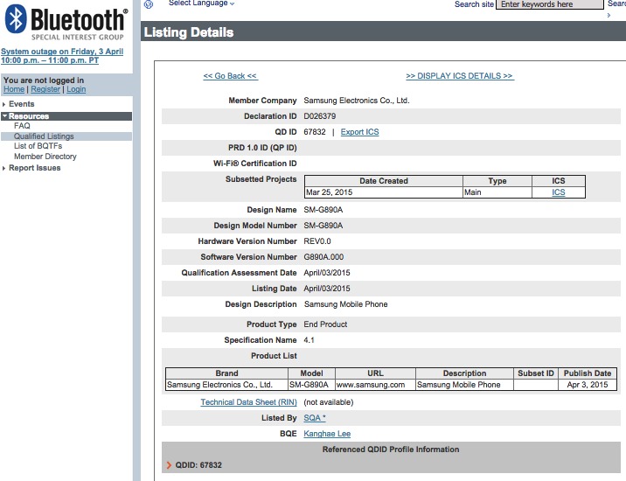
Task: Open List of BQTFs item
Action: point(38,146)
